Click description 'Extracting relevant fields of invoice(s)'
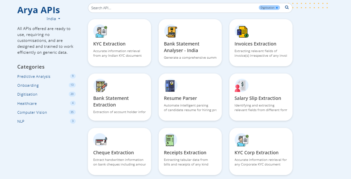The height and width of the screenshot is (179, 351). (x=260, y=53)
